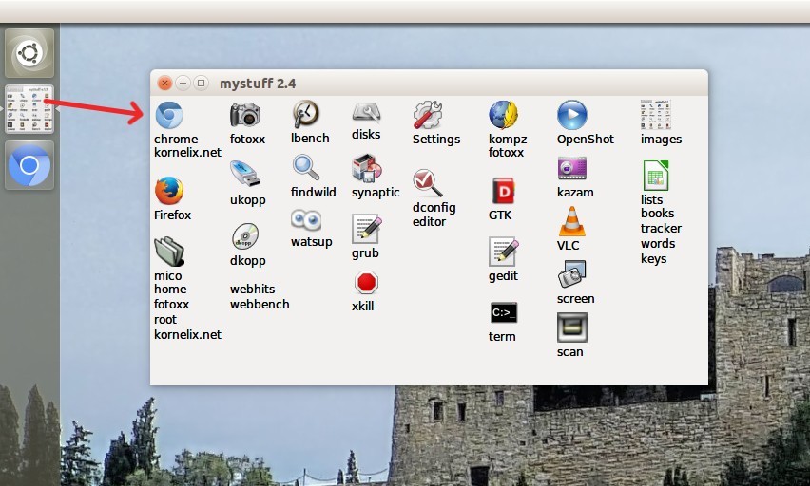The width and height of the screenshot is (810, 486).
Task: Open the disks utility icon
Action: click(366, 112)
